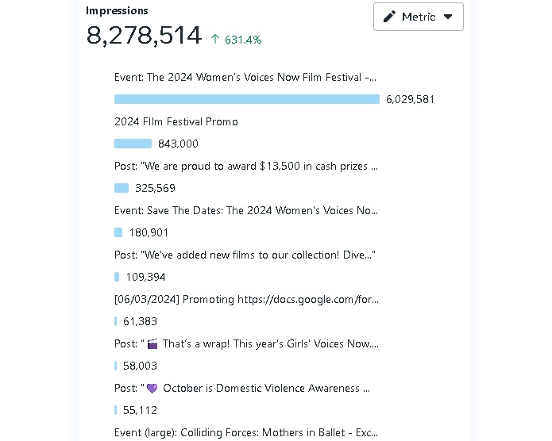Open the Save The Dates event entry
This screenshot has width=552, height=441.
coord(245,210)
